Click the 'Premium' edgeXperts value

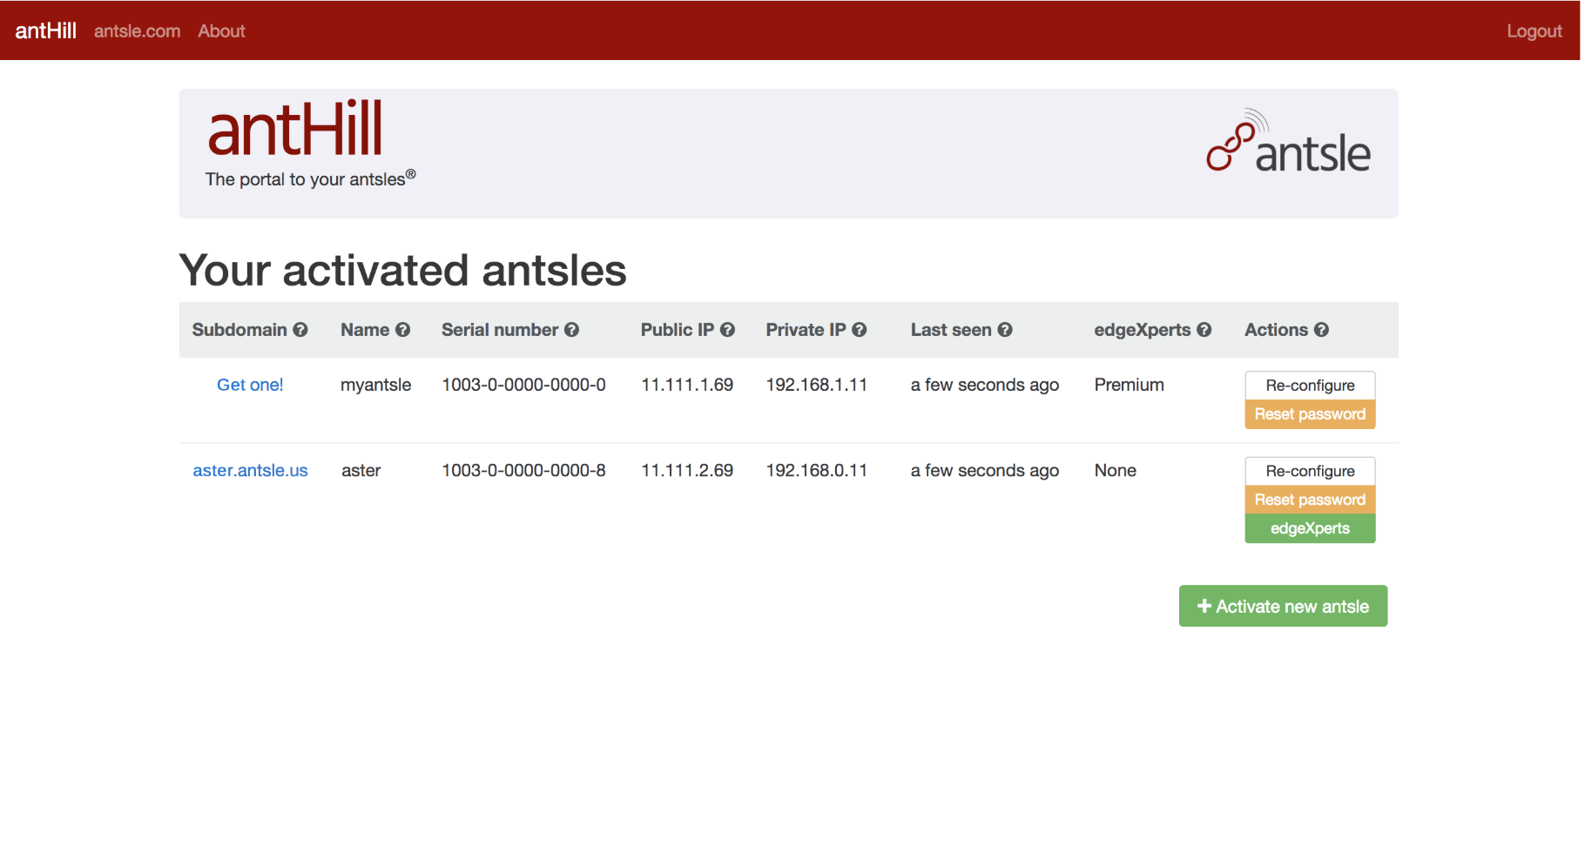1129,385
